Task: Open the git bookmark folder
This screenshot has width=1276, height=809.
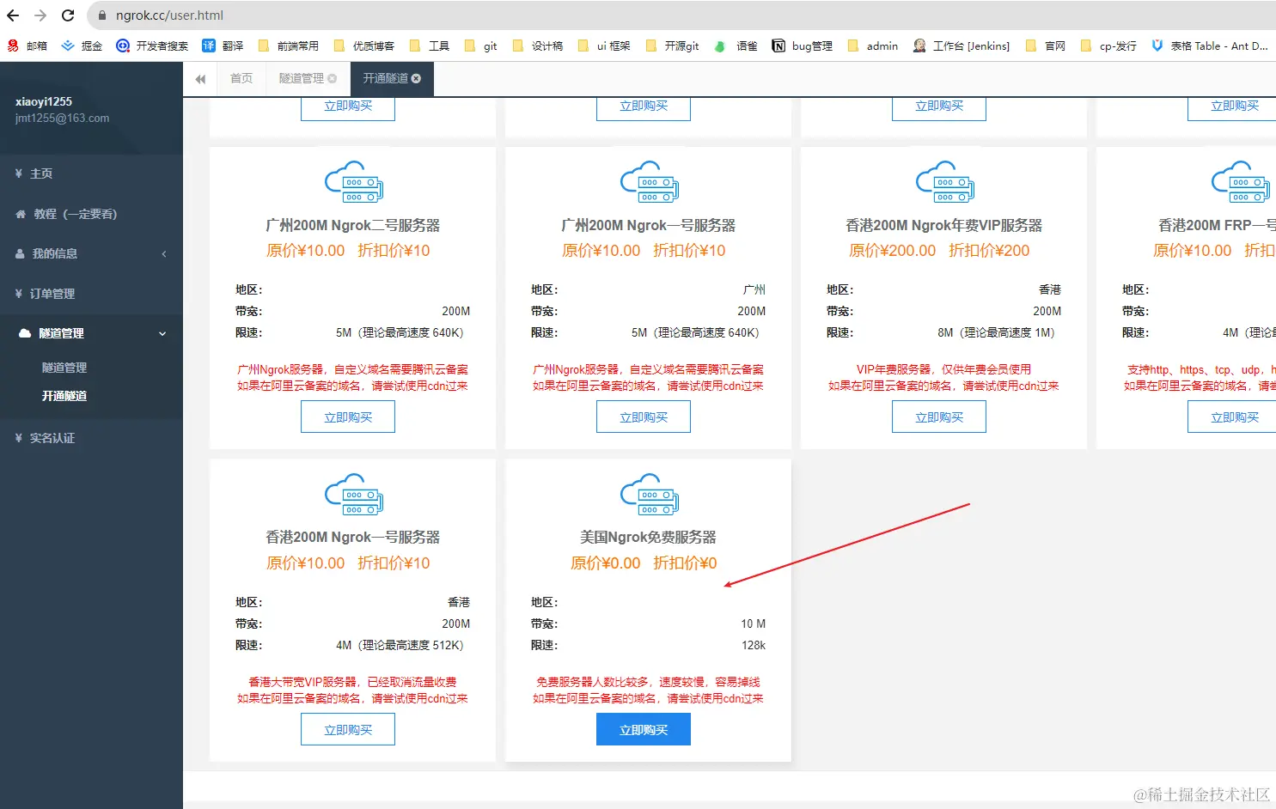Action: tap(480, 46)
